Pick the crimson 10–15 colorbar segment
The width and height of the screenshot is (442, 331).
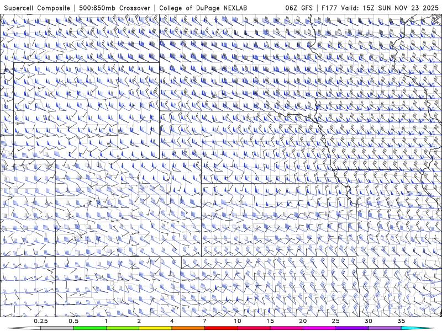[254, 328]
